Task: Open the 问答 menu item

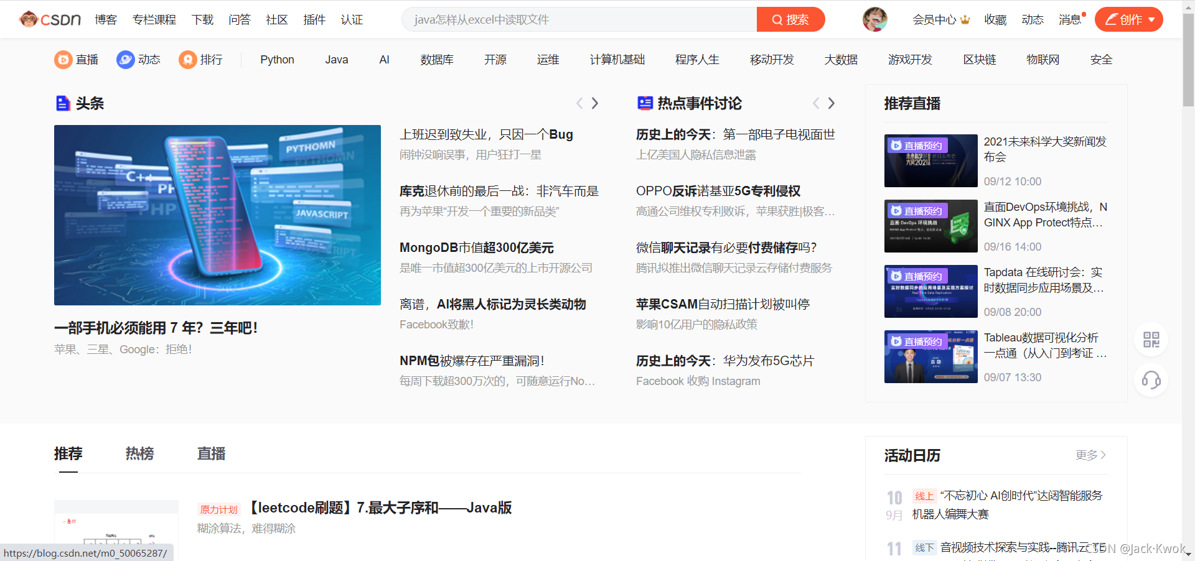Action: [x=240, y=19]
